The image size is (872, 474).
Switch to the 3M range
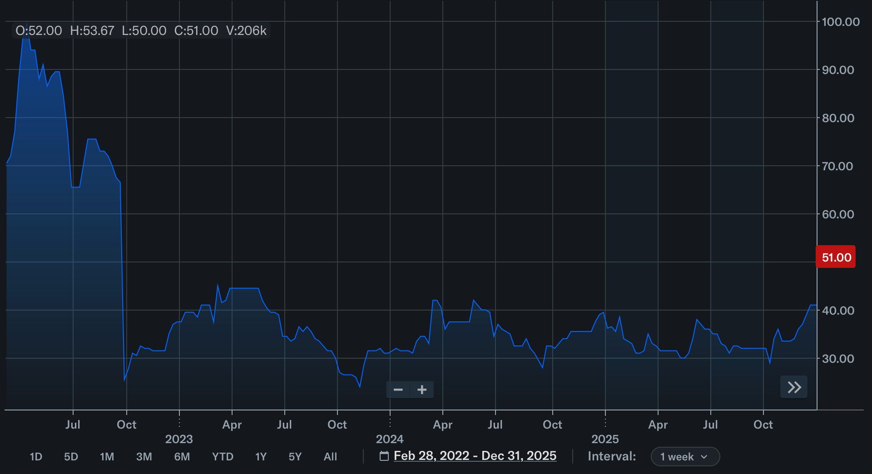coord(144,457)
